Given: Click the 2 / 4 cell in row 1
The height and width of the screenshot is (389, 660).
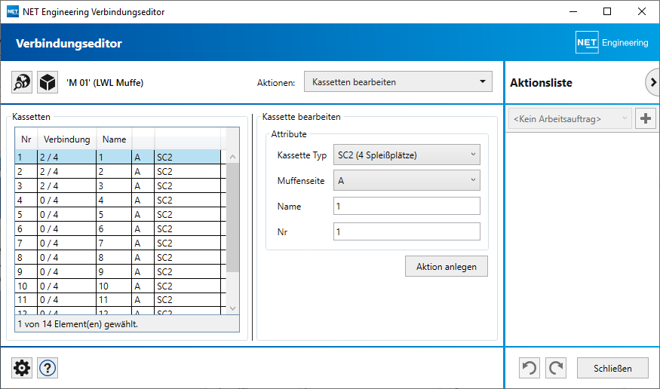Looking at the screenshot, I should (67, 158).
